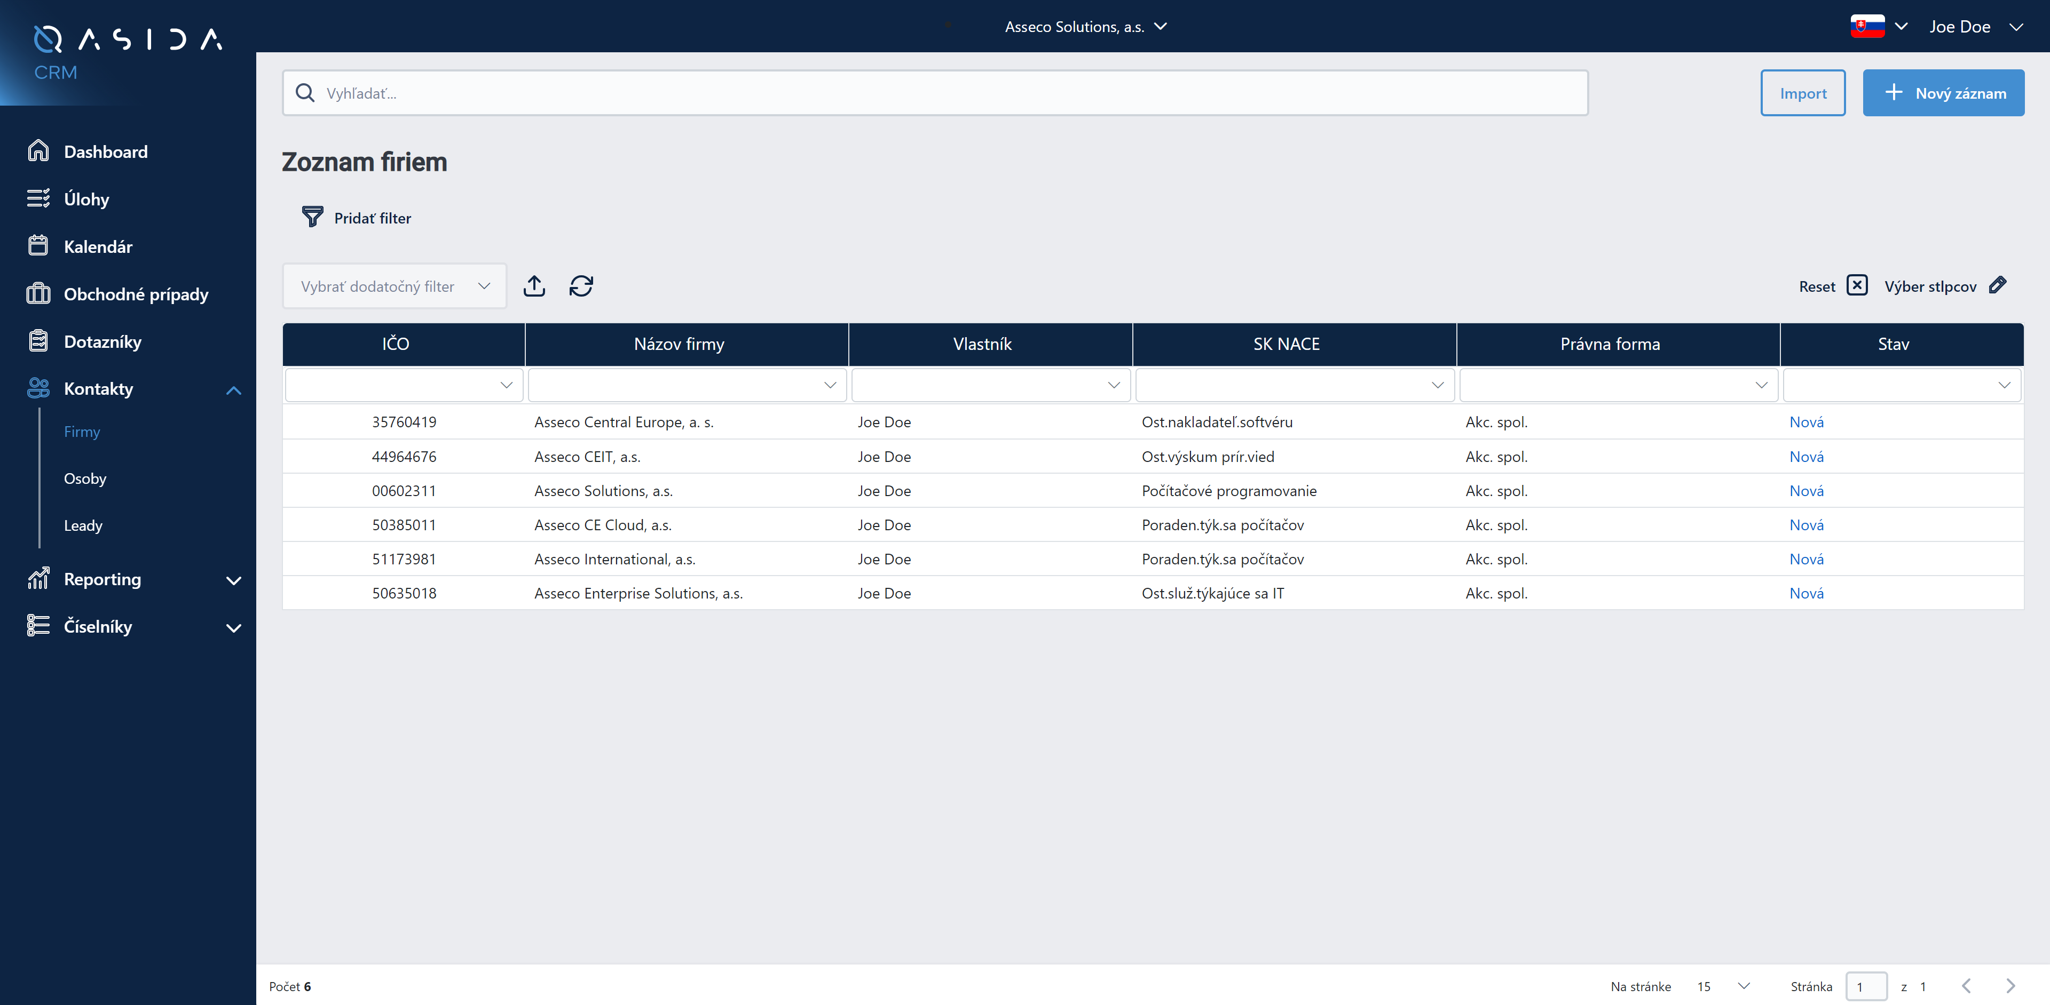The image size is (2050, 1005).
Task: Click the Reset X icon
Action: click(x=1857, y=285)
